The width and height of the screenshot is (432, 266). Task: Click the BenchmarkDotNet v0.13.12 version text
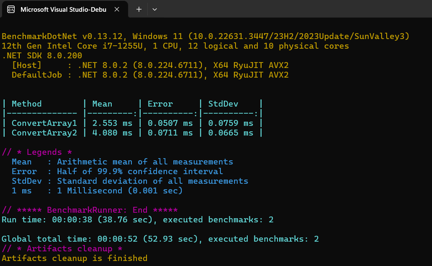click(62, 37)
